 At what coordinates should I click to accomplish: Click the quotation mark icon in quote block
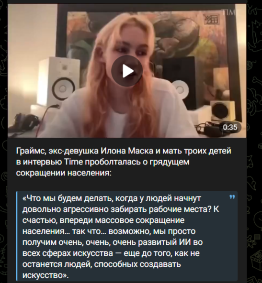click(232, 197)
